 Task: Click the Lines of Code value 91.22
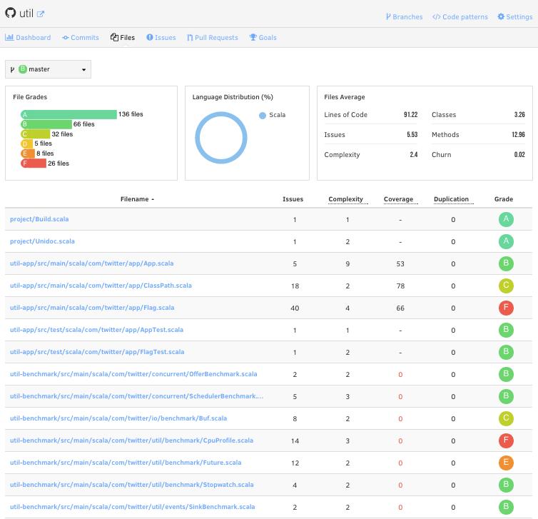tap(410, 115)
